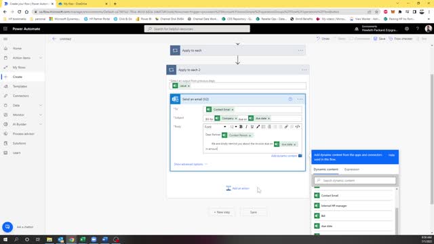Click the New step button
Screen dimensions: 434x244
coord(222,212)
